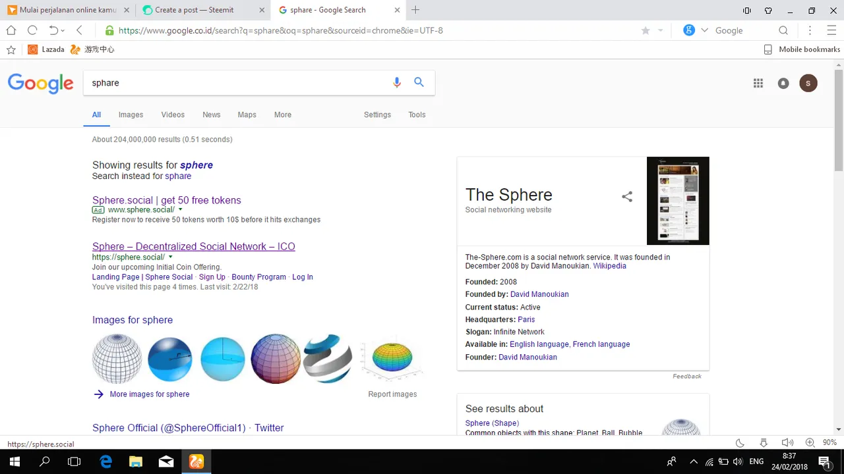Expand undo history dropdown arrow
844x474 pixels.
tap(63, 31)
